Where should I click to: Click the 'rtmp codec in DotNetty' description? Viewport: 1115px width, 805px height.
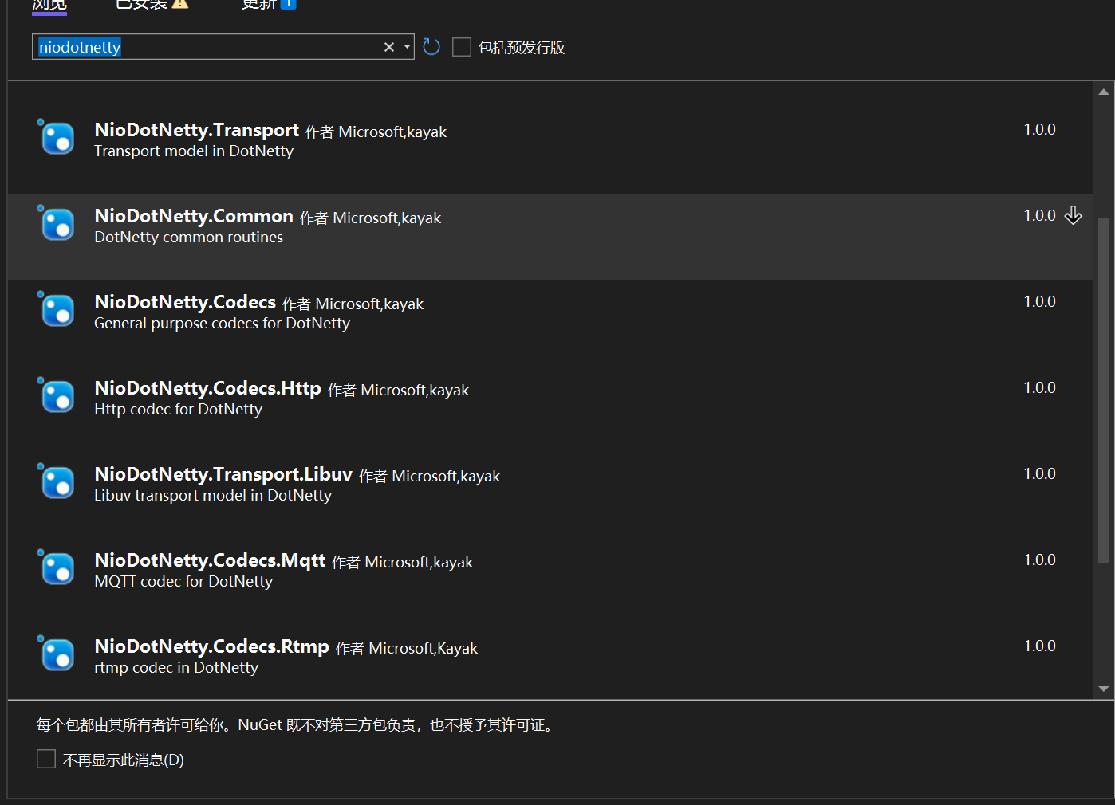click(x=176, y=668)
